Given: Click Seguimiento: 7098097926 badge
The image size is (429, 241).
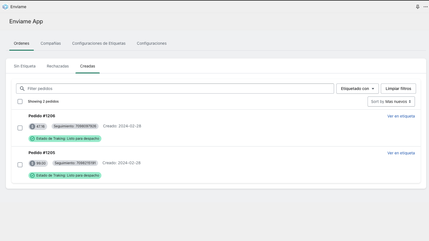Looking at the screenshot, I should [75, 126].
